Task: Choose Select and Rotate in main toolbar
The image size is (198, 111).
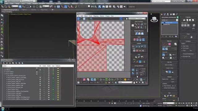Action: point(37,6)
